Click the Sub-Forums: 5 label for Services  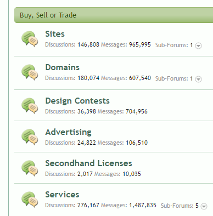[x=180, y=206]
